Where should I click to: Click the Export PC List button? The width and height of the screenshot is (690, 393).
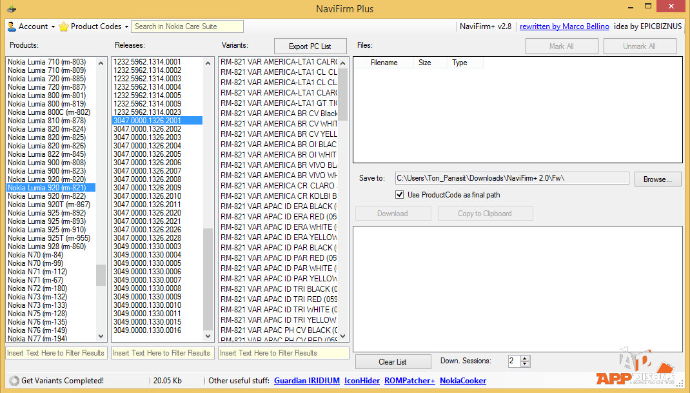click(x=310, y=46)
